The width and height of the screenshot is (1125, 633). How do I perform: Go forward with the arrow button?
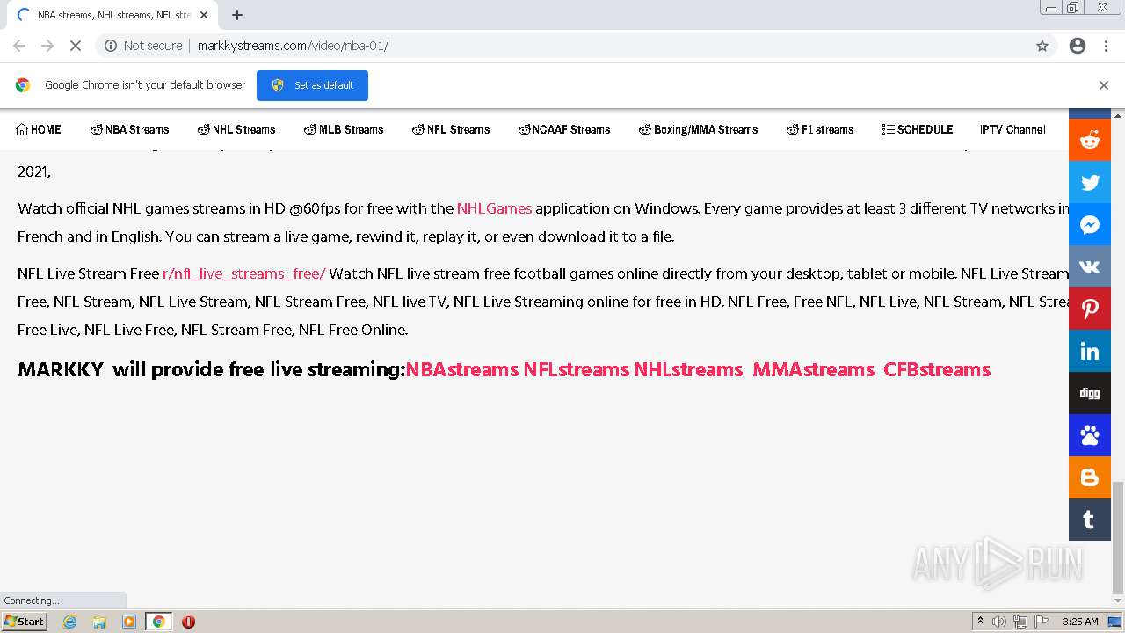[x=47, y=46]
